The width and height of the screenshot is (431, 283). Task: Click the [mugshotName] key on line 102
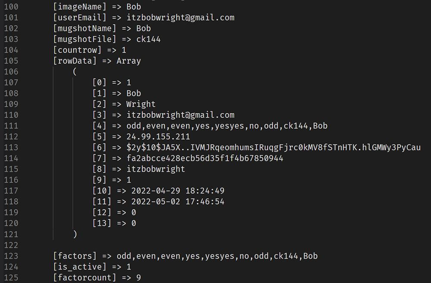pos(84,28)
